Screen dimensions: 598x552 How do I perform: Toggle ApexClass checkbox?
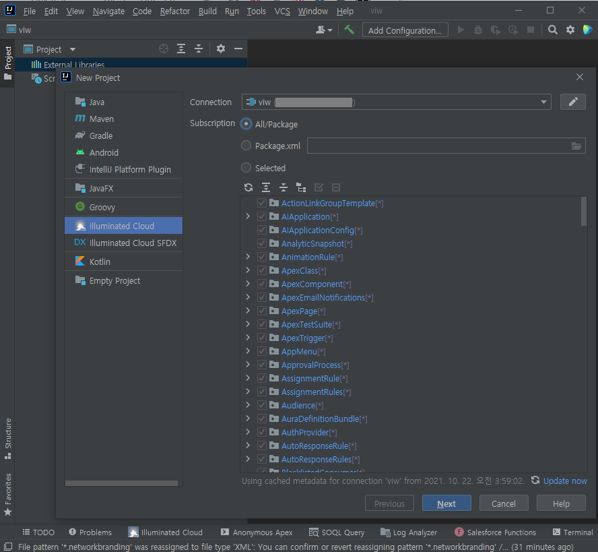point(261,270)
